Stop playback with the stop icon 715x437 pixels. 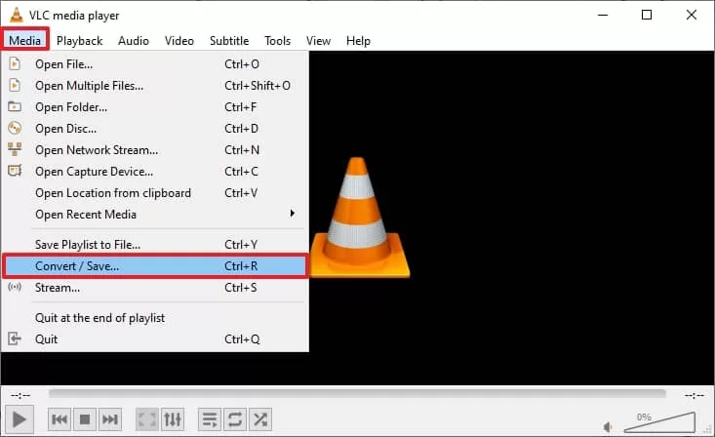(85, 419)
